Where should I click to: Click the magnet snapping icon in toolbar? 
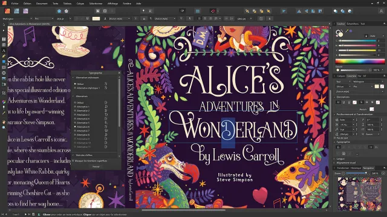213,11
